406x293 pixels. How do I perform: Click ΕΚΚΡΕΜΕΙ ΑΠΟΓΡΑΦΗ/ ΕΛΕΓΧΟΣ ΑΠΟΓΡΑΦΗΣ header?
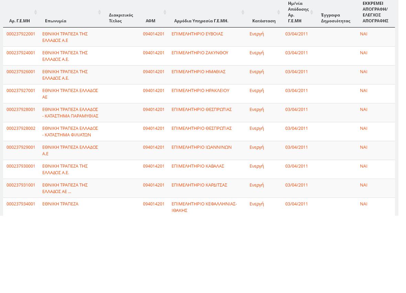375,12
